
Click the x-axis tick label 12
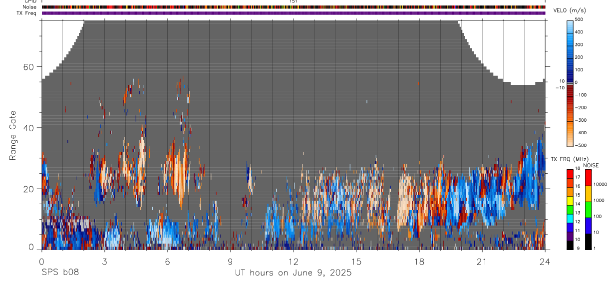(x=293, y=262)
